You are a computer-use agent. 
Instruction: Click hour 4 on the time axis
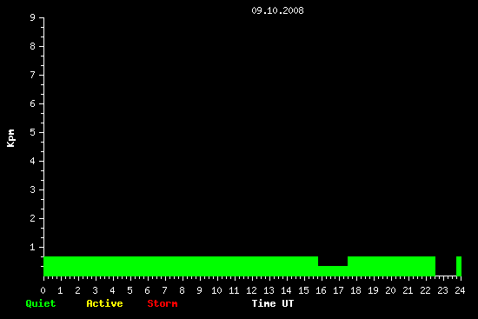tap(112, 290)
